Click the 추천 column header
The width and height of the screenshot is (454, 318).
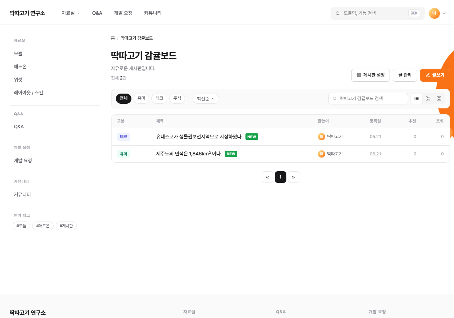pos(412,121)
